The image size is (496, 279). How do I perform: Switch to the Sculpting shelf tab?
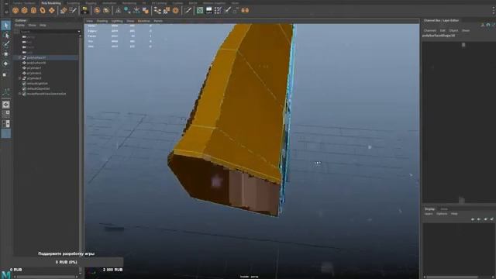74,3
